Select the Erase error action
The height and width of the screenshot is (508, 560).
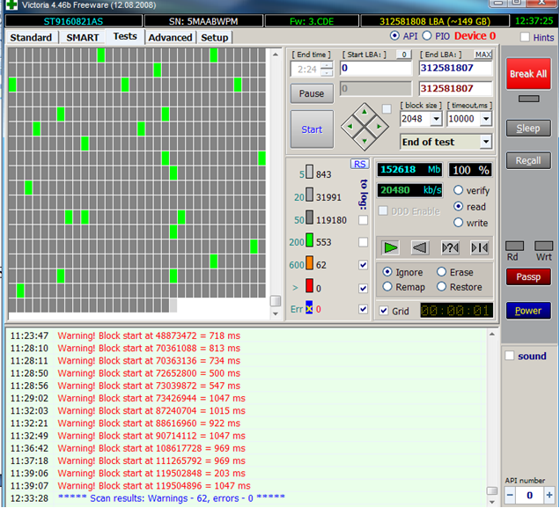pyautogui.click(x=442, y=272)
